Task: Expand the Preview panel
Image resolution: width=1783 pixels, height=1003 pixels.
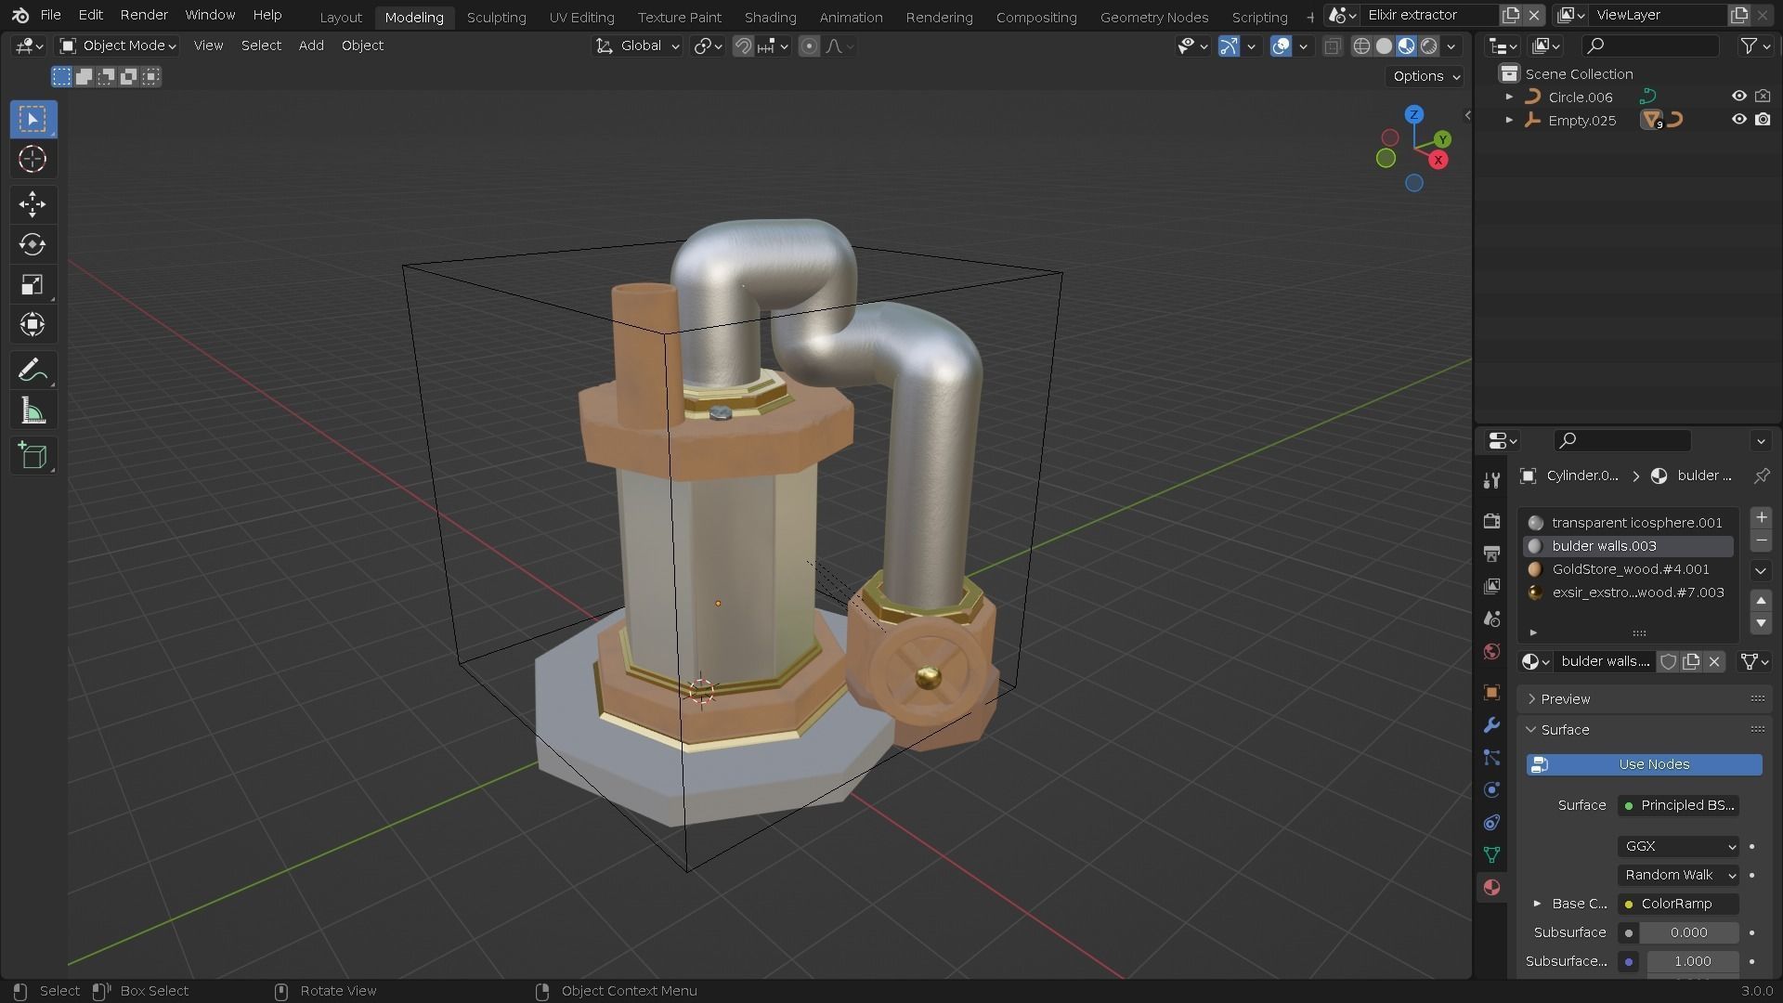Action: point(1566,699)
